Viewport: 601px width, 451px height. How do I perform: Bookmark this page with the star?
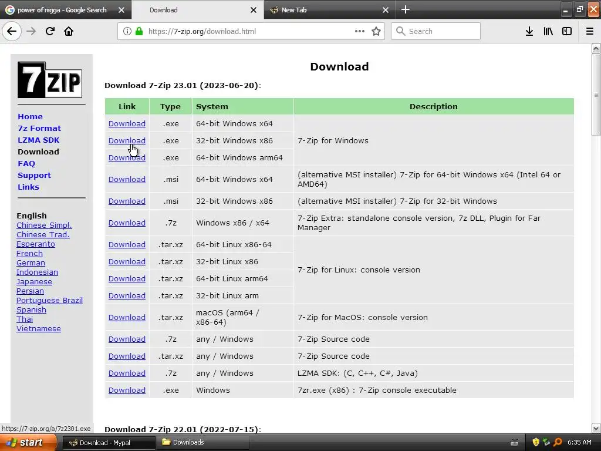pyautogui.click(x=376, y=32)
